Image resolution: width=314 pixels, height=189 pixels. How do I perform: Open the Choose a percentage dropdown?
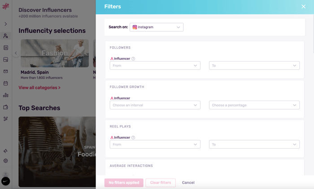pos(254,105)
